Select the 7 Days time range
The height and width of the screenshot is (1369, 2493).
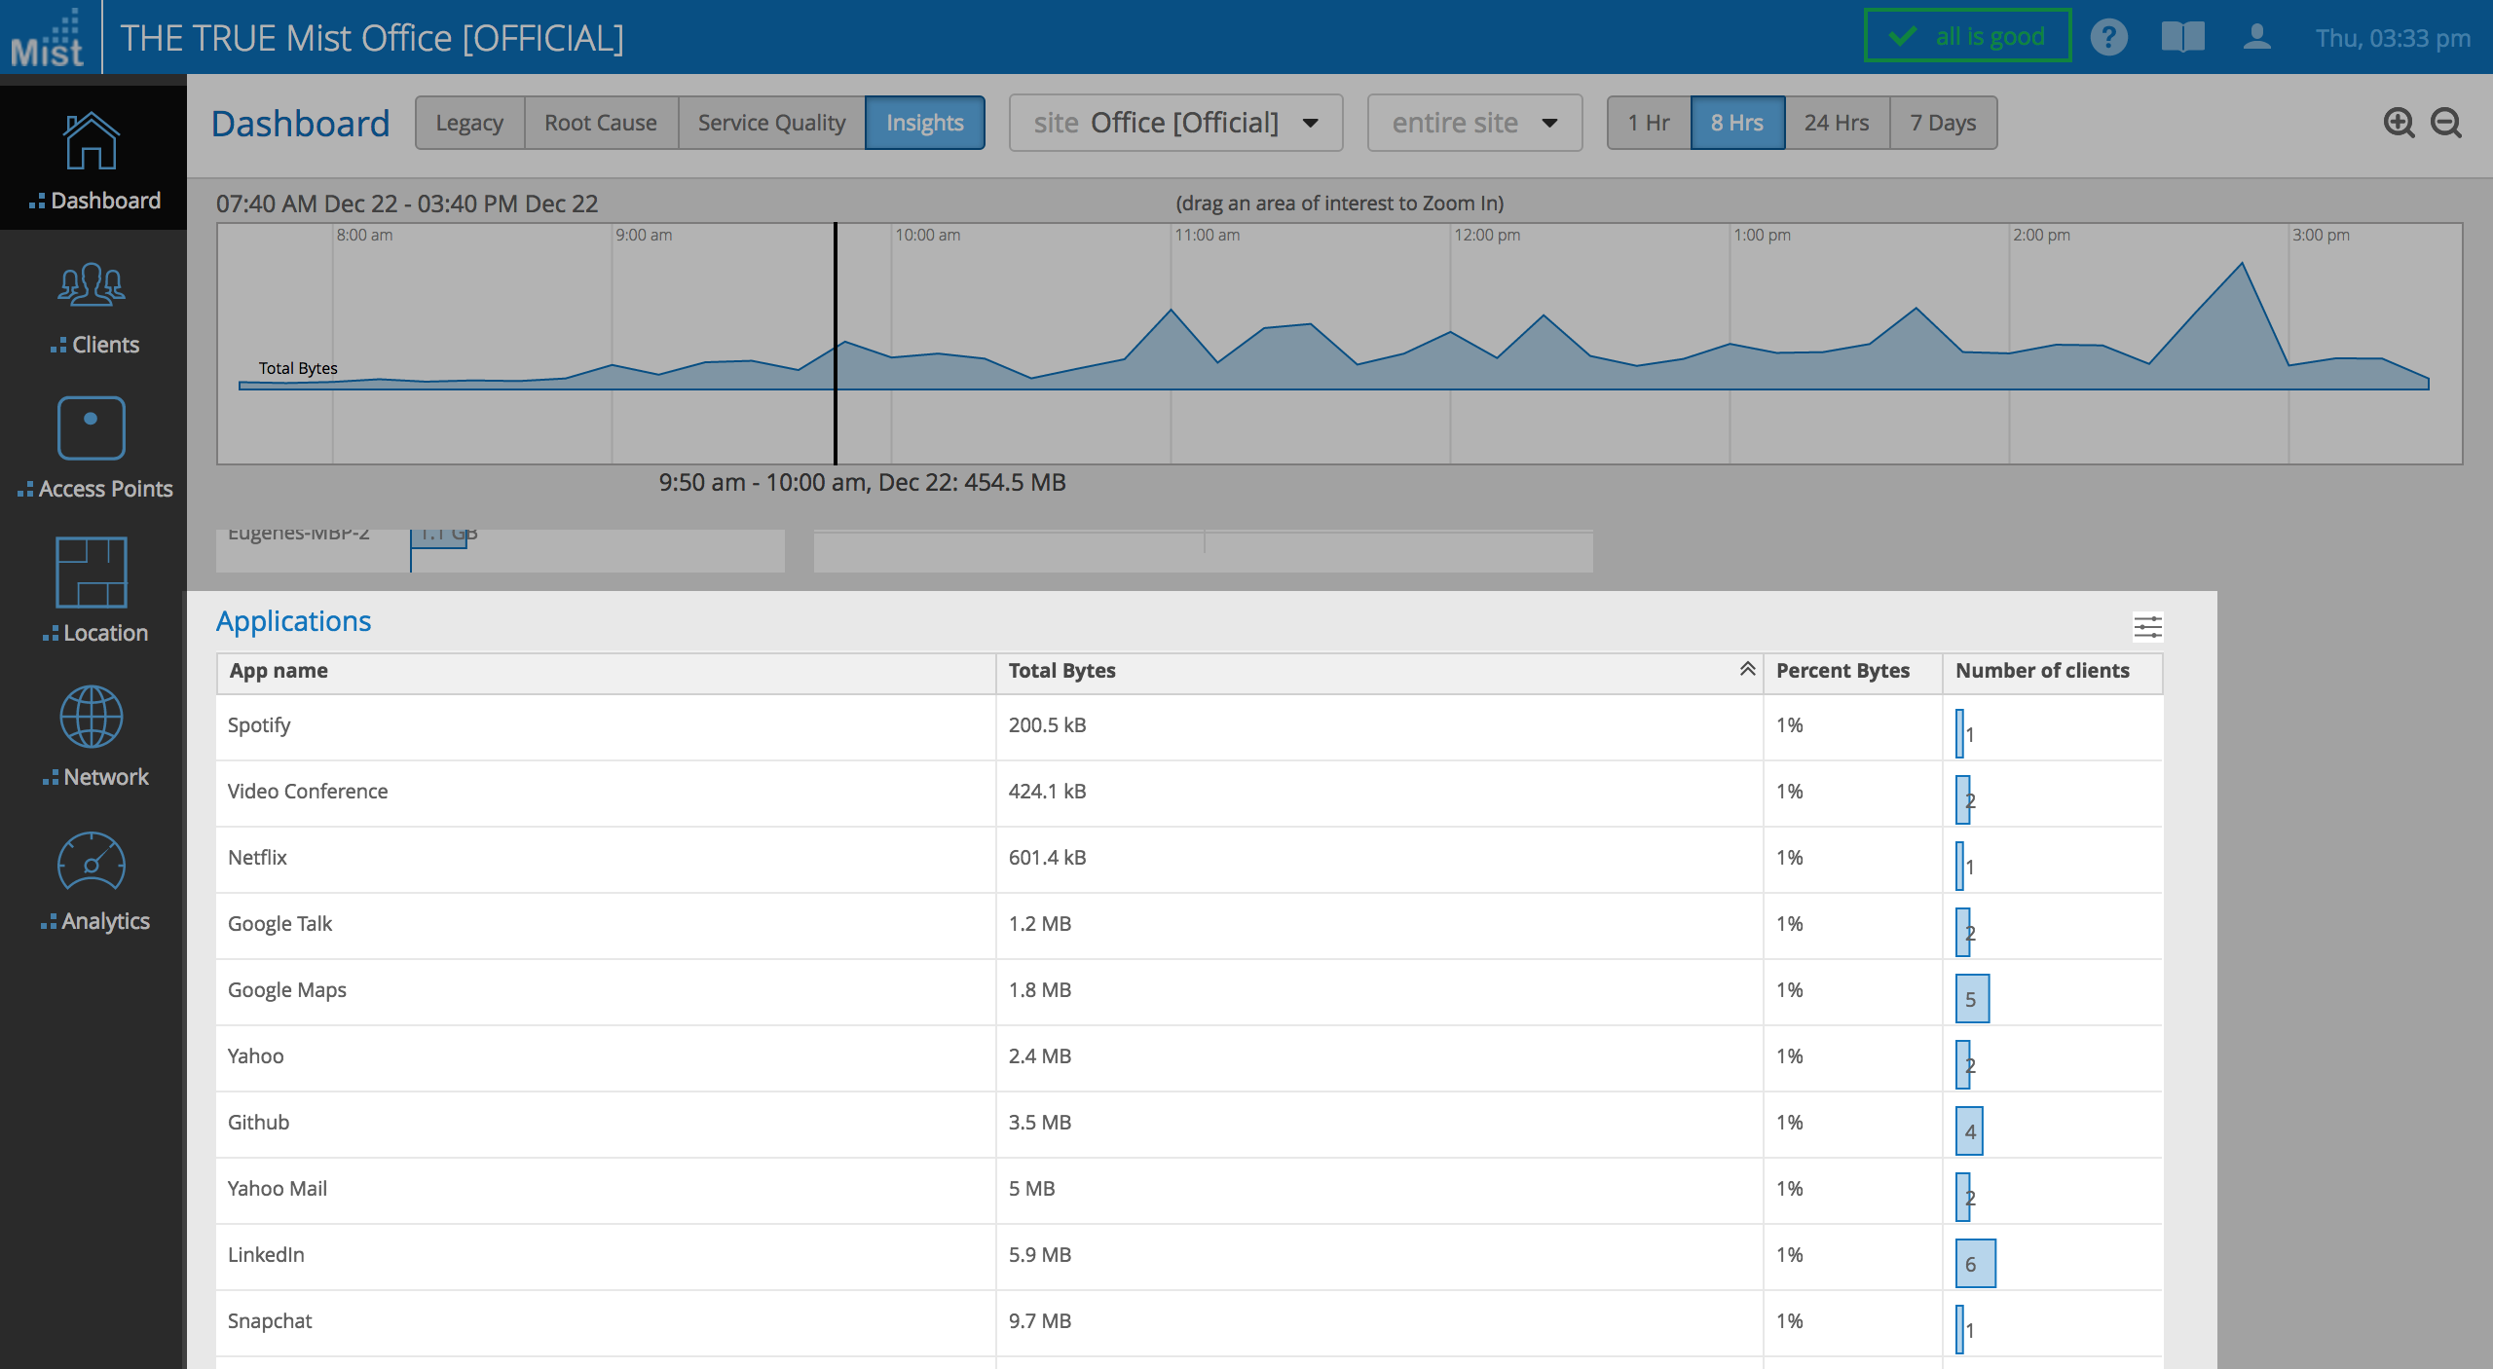point(1943,124)
